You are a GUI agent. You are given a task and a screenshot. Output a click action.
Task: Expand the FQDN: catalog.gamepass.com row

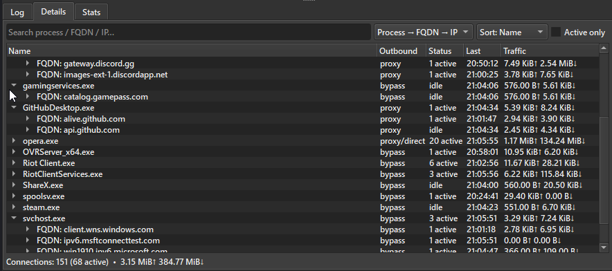point(27,96)
